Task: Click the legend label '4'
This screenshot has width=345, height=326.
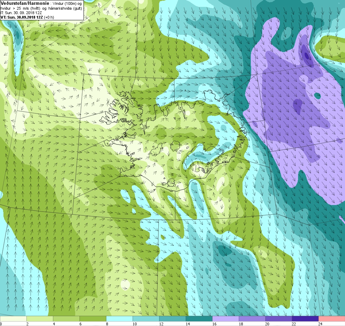Action: coord(54,324)
